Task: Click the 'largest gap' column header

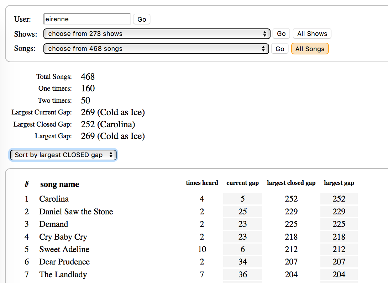Action: tap(339, 183)
